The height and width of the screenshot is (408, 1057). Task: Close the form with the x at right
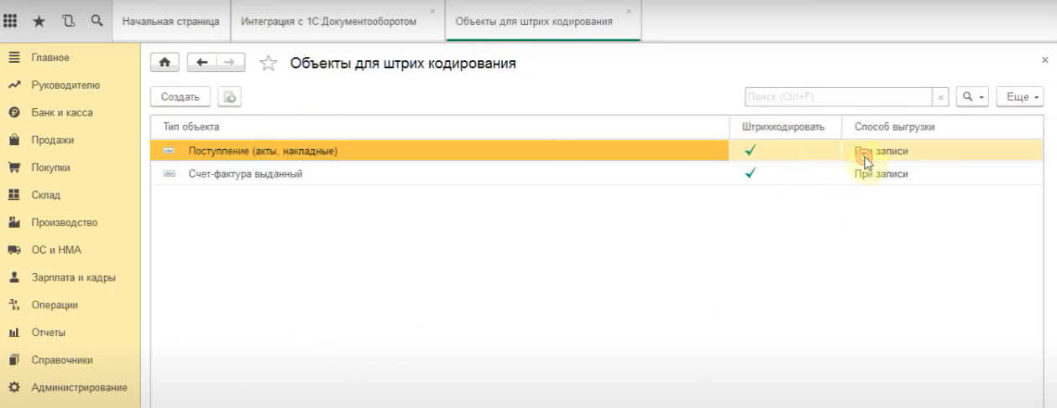point(1045,60)
